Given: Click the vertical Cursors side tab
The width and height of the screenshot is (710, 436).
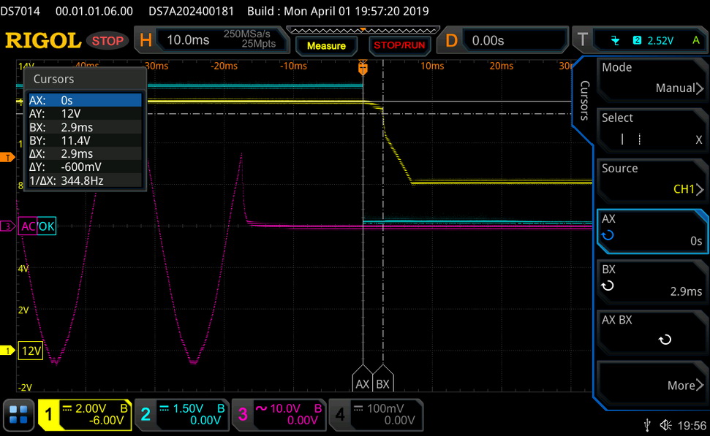Looking at the screenshot, I should coord(584,100).
